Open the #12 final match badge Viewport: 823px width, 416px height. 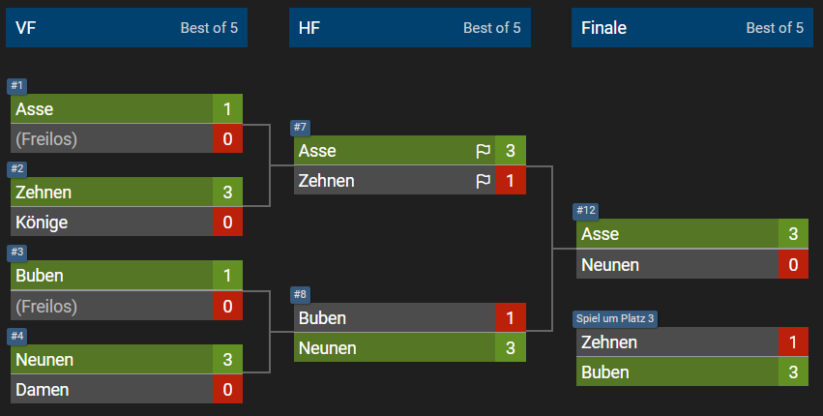click(586, 211)
